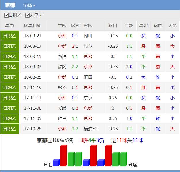
Task: Select the 盘口 column header
Action: (113, 26)
